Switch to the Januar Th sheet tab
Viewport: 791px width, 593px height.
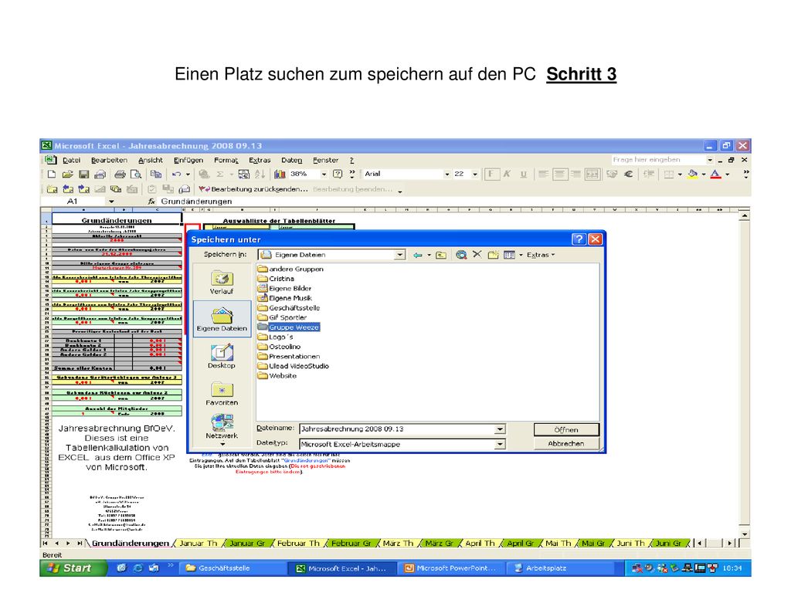(x=199, y=543)
